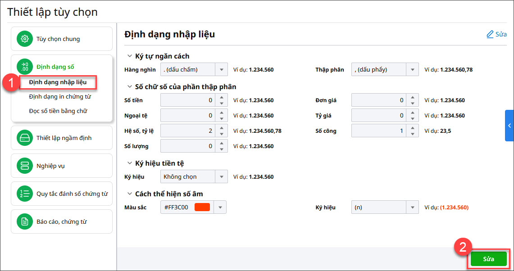514x271 pixels.
Task: Open the Hàng nghìn separator dropdown
Action: (x=221, y=70)
